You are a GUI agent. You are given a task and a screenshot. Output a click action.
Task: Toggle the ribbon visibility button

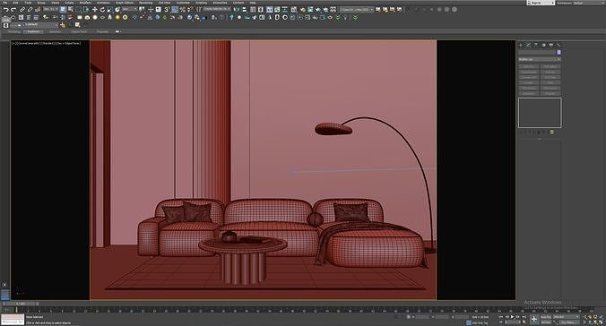(x=269, y=9)
